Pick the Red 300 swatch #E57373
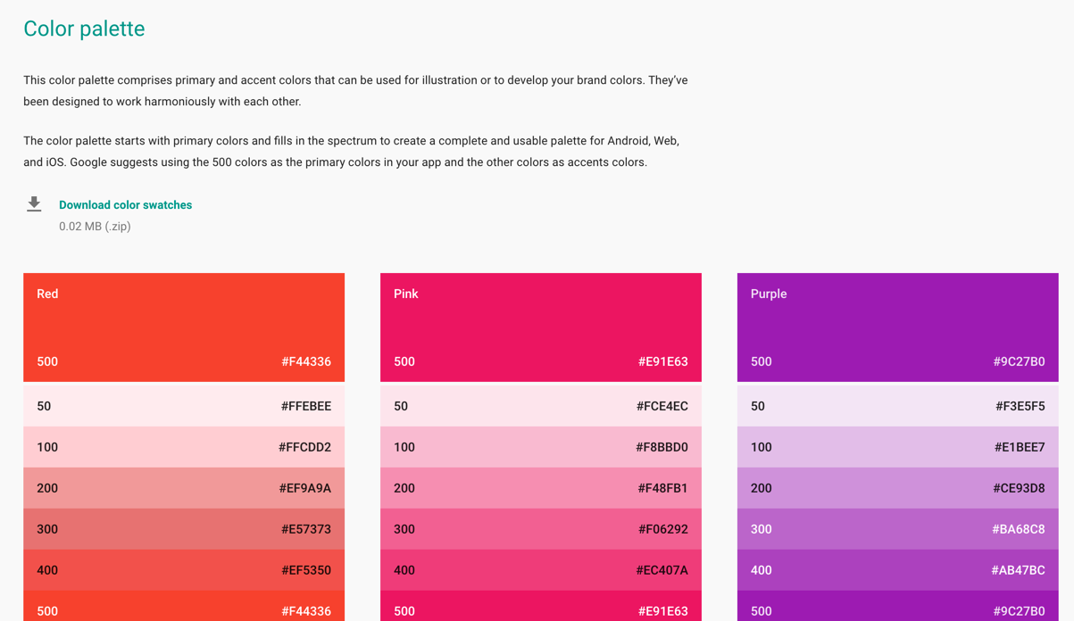 [x=184, y=529]
